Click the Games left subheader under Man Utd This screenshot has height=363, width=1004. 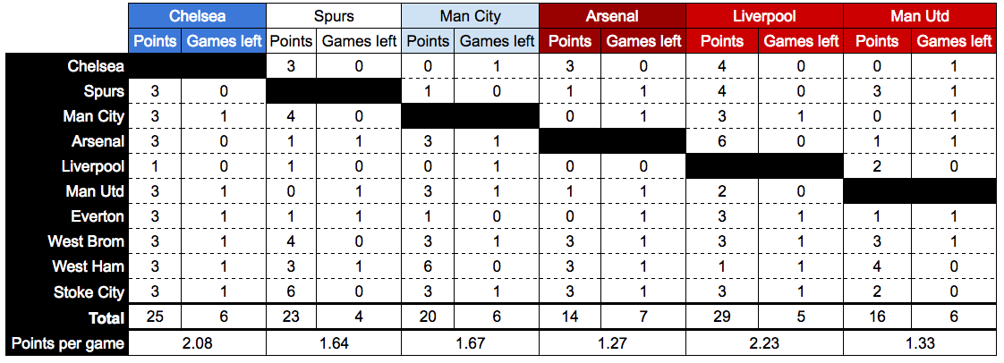pos(955,41)
